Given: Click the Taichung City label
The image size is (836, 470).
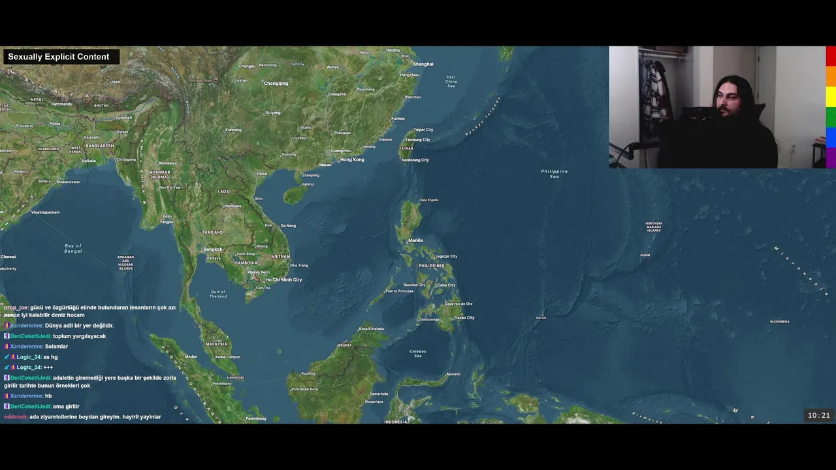Looking at the screenshot, I should (x=417, y=140).
